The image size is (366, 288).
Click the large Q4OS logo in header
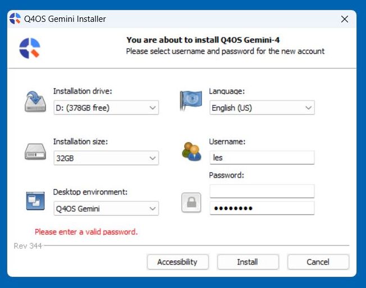[30, 48]
